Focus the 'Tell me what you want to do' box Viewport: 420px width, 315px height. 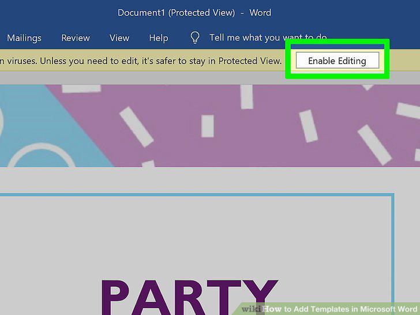tap(268, 37)
